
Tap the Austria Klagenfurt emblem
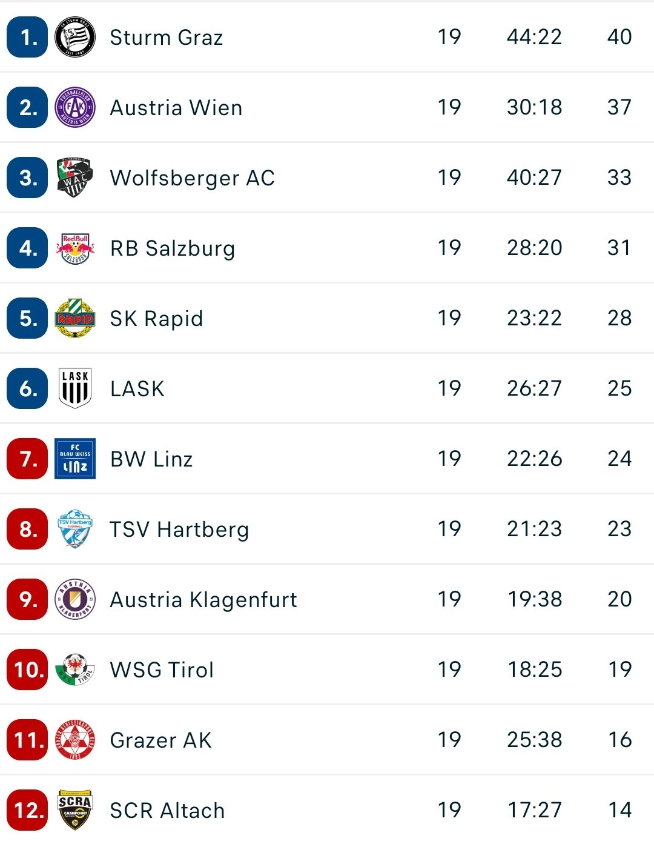(75, 600)
